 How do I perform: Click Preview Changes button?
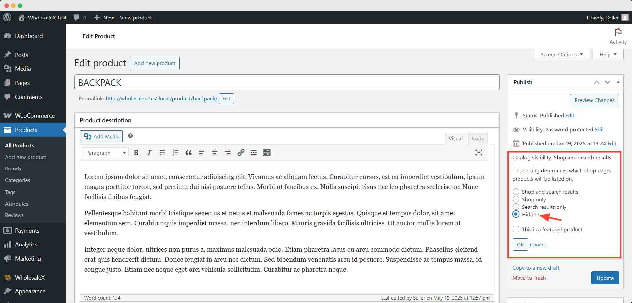click(x=594, y=100)
